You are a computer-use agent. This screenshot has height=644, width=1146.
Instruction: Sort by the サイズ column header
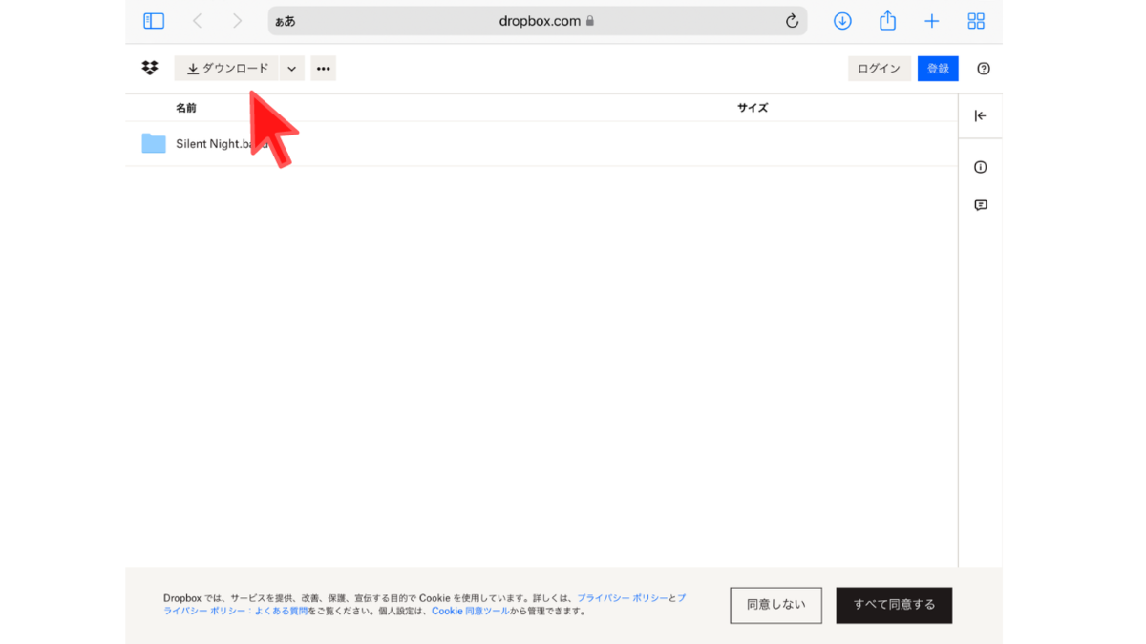(x=753, y=108)
